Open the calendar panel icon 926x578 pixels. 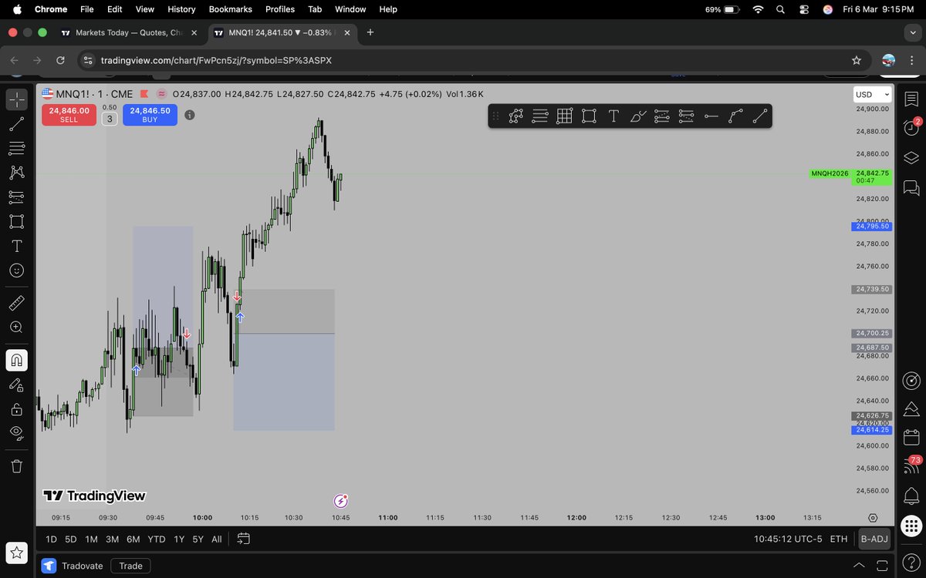tap(911, 437)
